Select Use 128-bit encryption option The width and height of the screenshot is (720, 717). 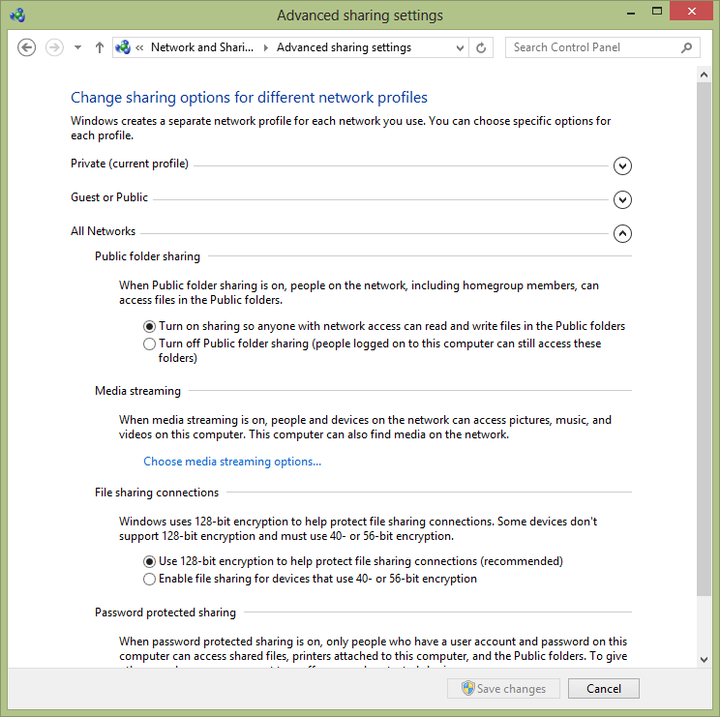(149, 561)
